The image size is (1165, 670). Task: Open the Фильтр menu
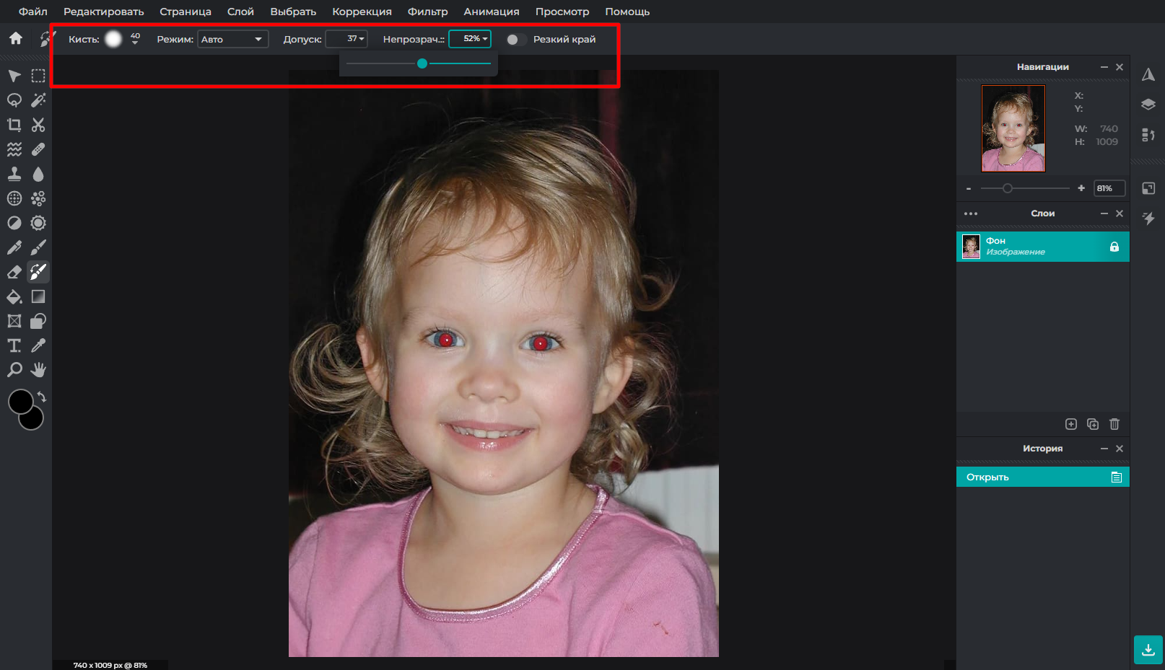coord(427,12)
